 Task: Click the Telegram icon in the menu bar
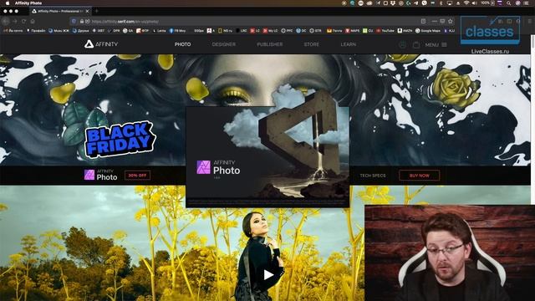click(x=416, y=3)
